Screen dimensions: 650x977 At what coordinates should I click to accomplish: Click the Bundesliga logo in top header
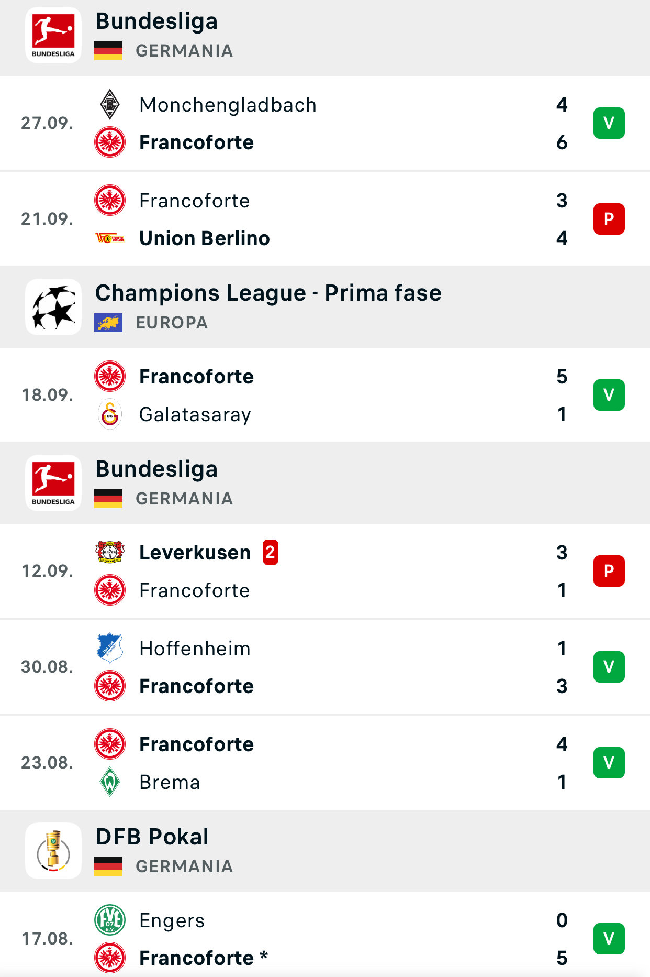[x=53, y=35]
